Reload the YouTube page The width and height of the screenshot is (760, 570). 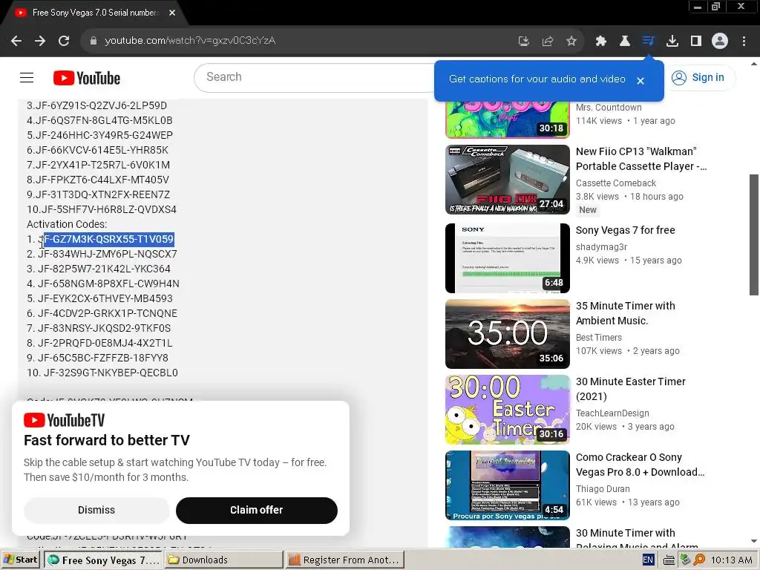point(64,41)
